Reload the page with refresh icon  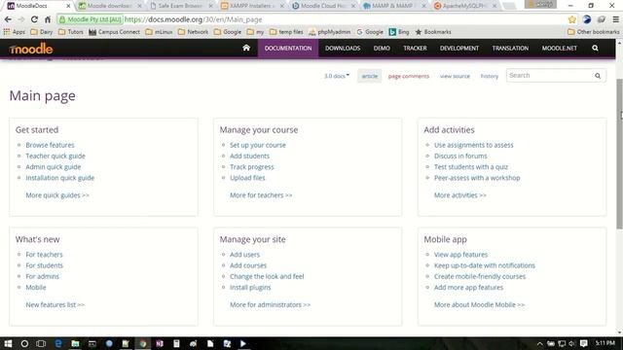coord(34,19)
